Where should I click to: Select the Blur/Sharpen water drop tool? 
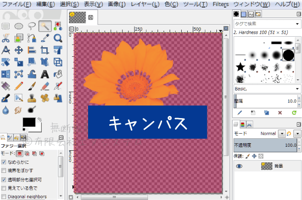6,110
